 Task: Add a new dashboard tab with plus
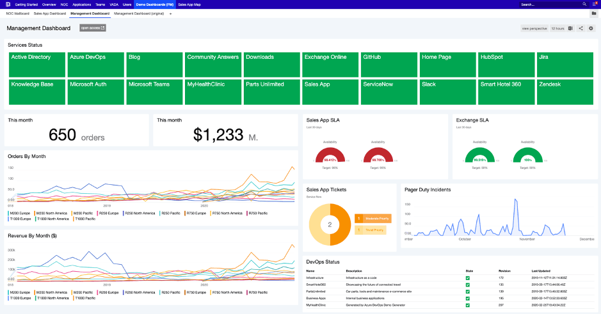coord(170,14)
